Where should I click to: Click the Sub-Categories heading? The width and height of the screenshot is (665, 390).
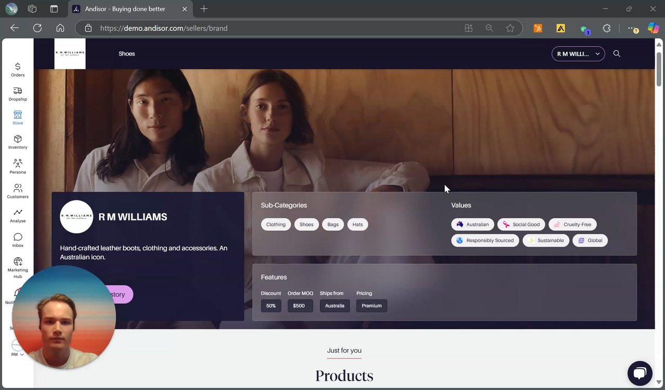coord(284,205)
